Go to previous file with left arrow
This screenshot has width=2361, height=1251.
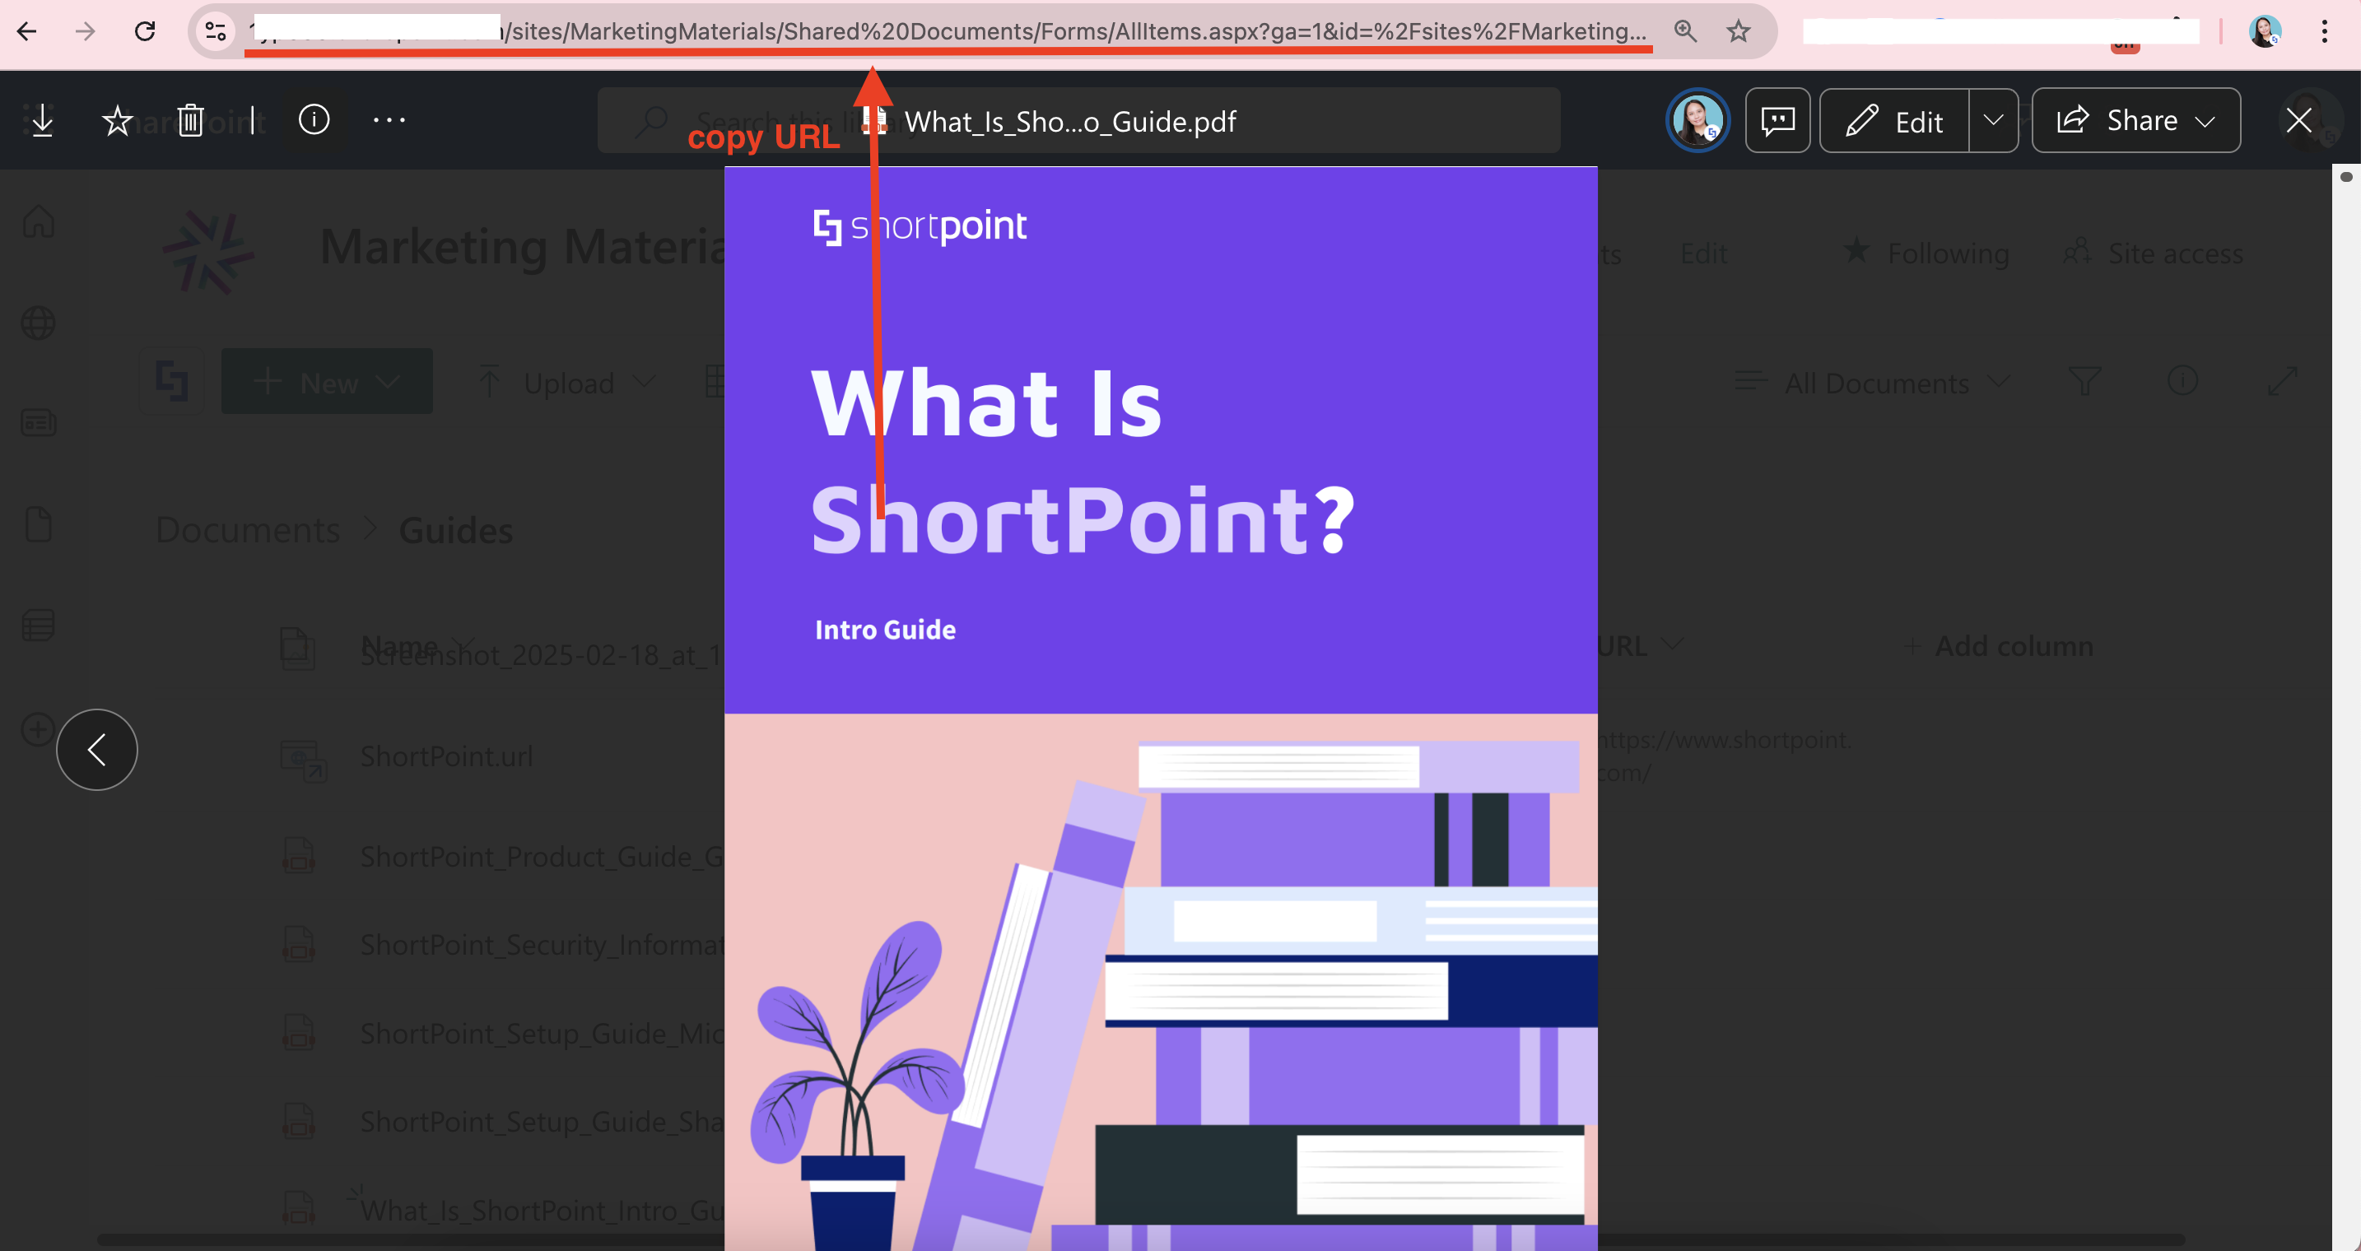tap(97, 749)
